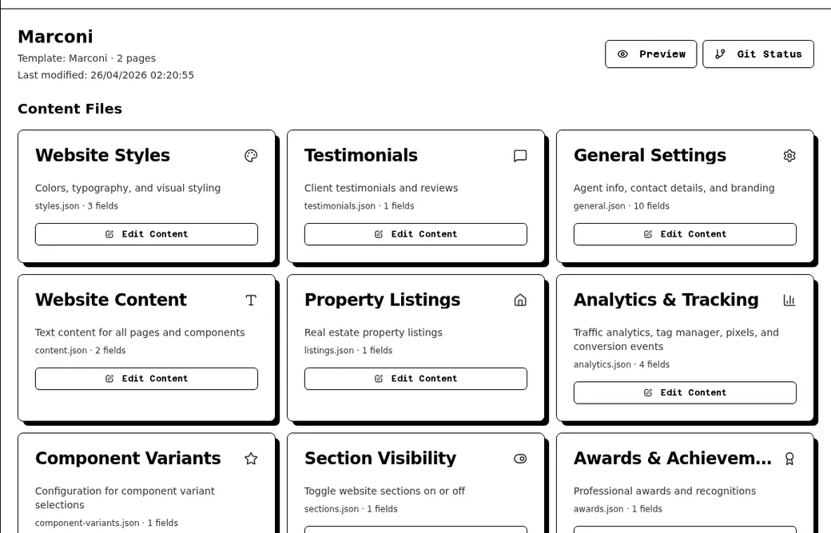Click the Marconi page title

point(55,37)
